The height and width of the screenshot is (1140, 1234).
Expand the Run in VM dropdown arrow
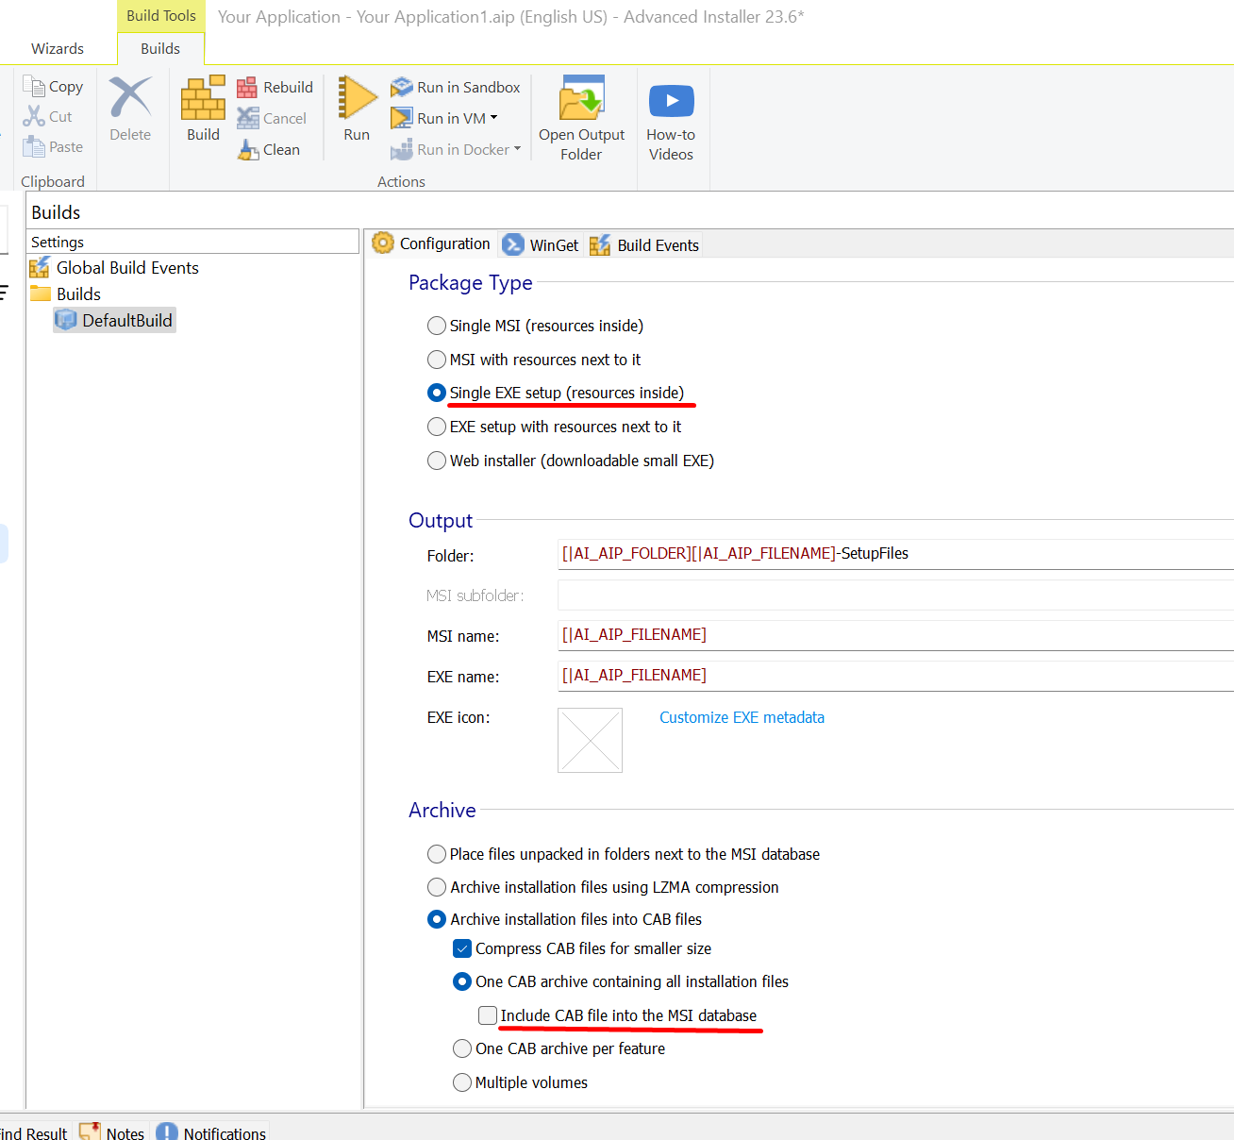tap(493, 118)
